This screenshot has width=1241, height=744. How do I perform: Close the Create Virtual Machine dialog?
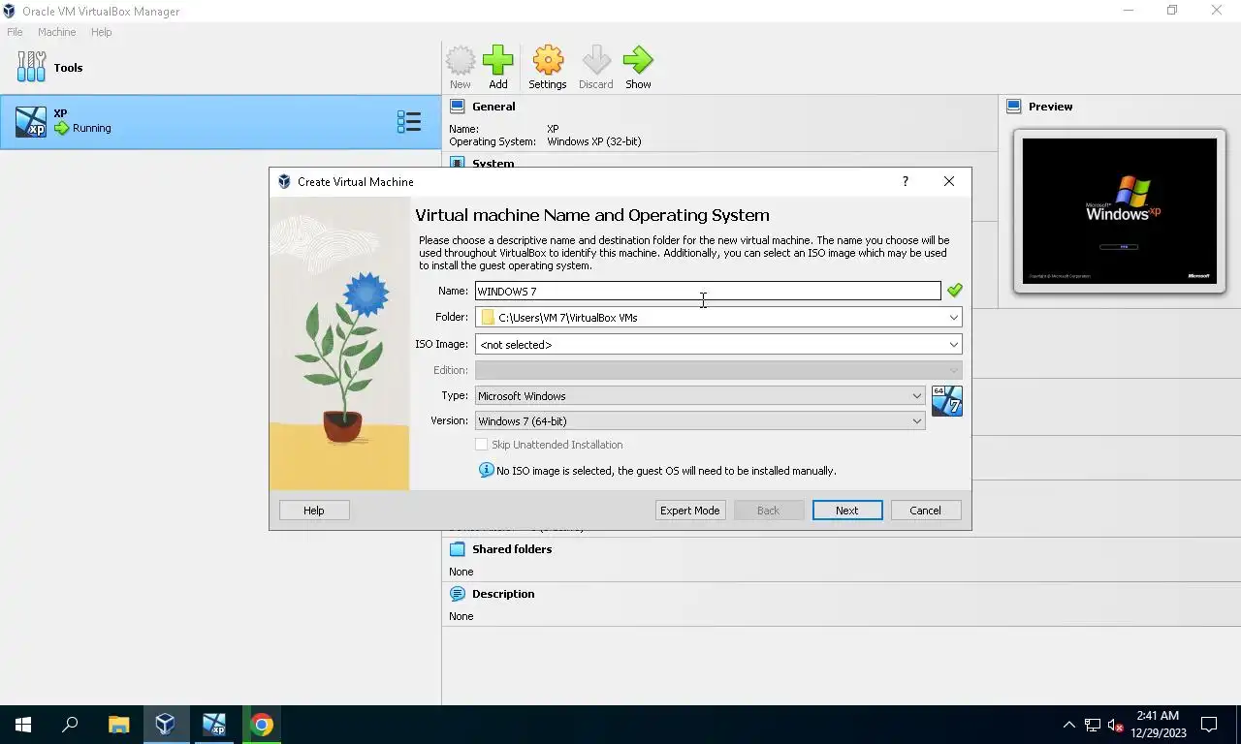pyautogui.click(x=949, y=181)
